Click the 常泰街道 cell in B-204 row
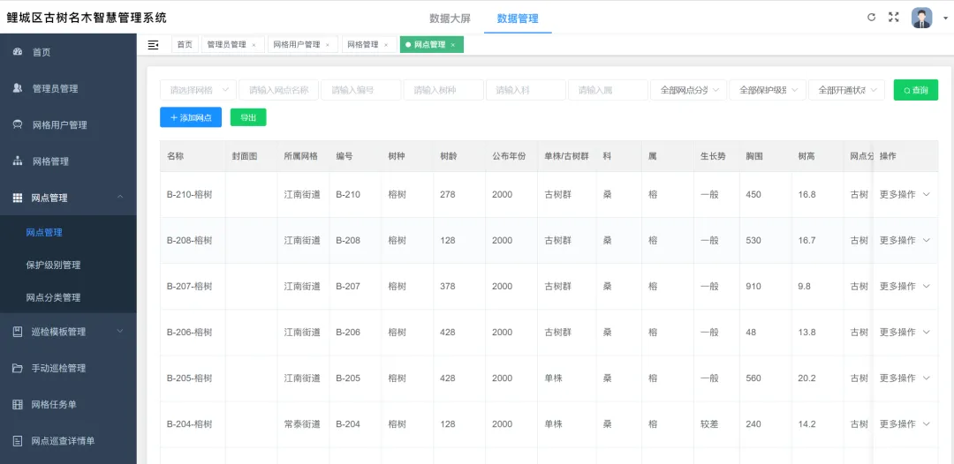954x464 pixels. pos(302,424)
